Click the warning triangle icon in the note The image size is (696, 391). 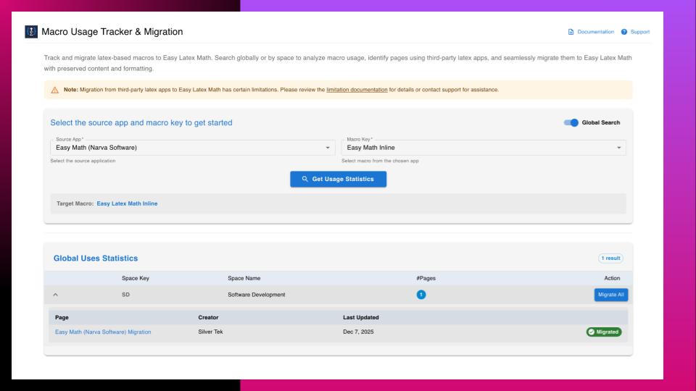coord(54,90)
